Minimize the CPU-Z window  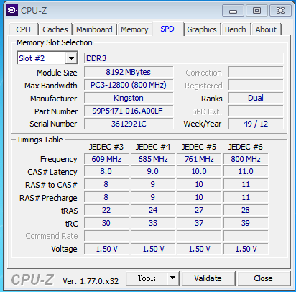pyautogui.click(x=233, y=11)
